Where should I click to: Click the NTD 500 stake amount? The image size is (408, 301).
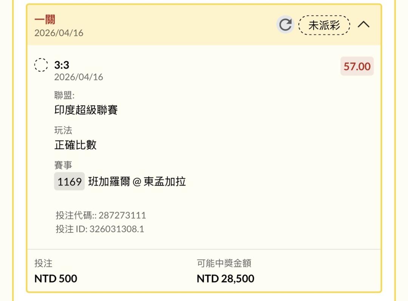click(x=56, y=278)
